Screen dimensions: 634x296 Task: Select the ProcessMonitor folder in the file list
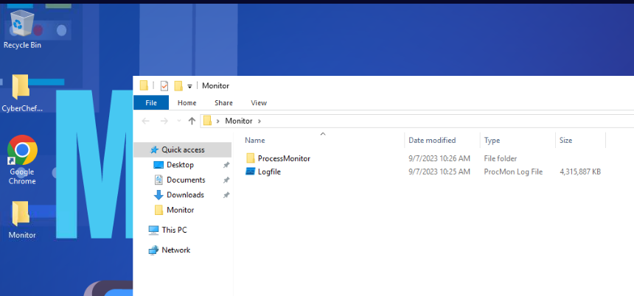[284, 159]
